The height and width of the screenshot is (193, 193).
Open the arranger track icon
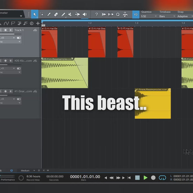19,23
